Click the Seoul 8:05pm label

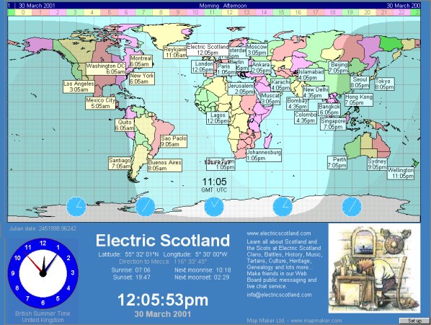(360, 82)
